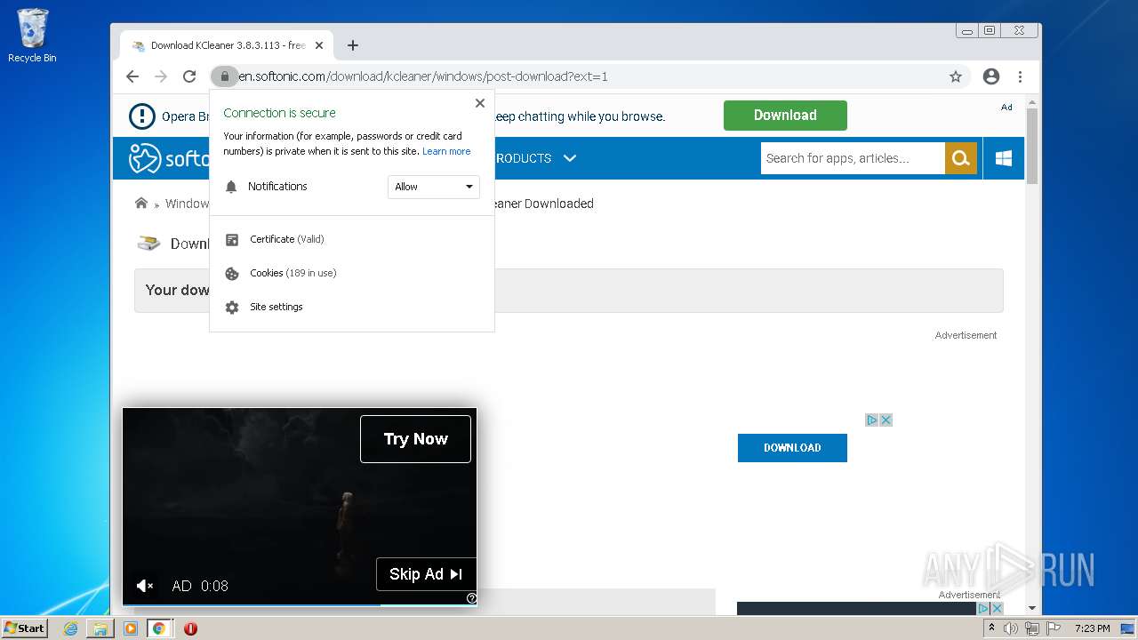Image resolution: width=1138 pixels, height=640 pixels.
Task: Open AdChoices triangle icon
Action: [872, 420]
